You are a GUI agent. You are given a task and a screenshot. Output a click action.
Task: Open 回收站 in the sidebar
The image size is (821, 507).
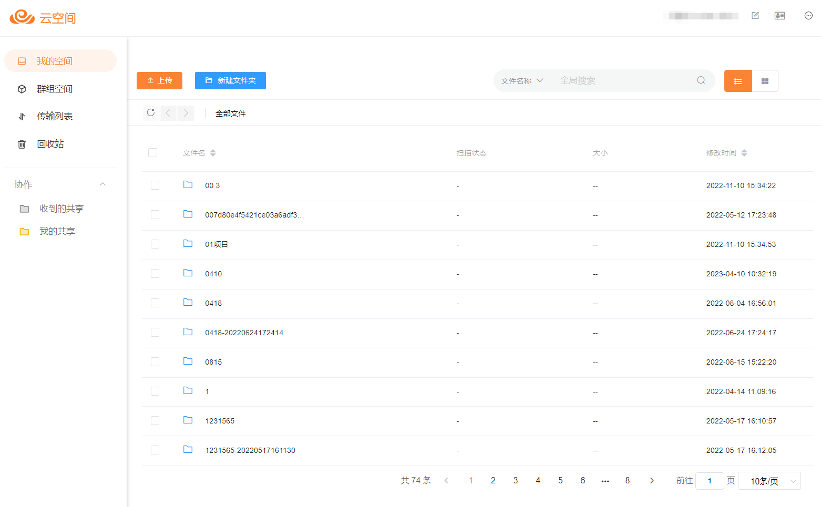coord(50,144)
